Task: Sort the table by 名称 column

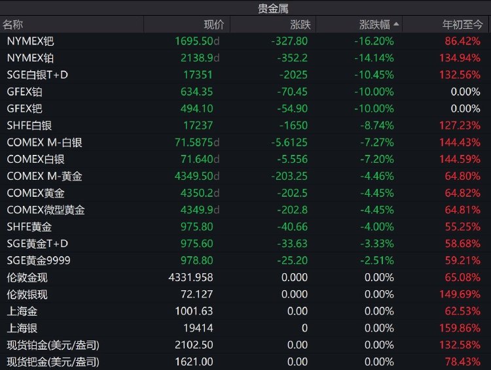Action: (x=14, y=25)
